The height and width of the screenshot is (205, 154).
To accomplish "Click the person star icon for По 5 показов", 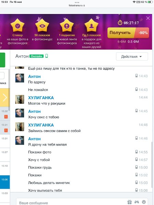I will [x=91, y=26].
